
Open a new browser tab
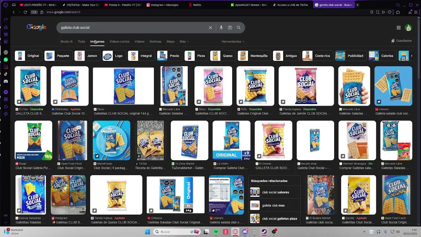(x=358, y=5)
